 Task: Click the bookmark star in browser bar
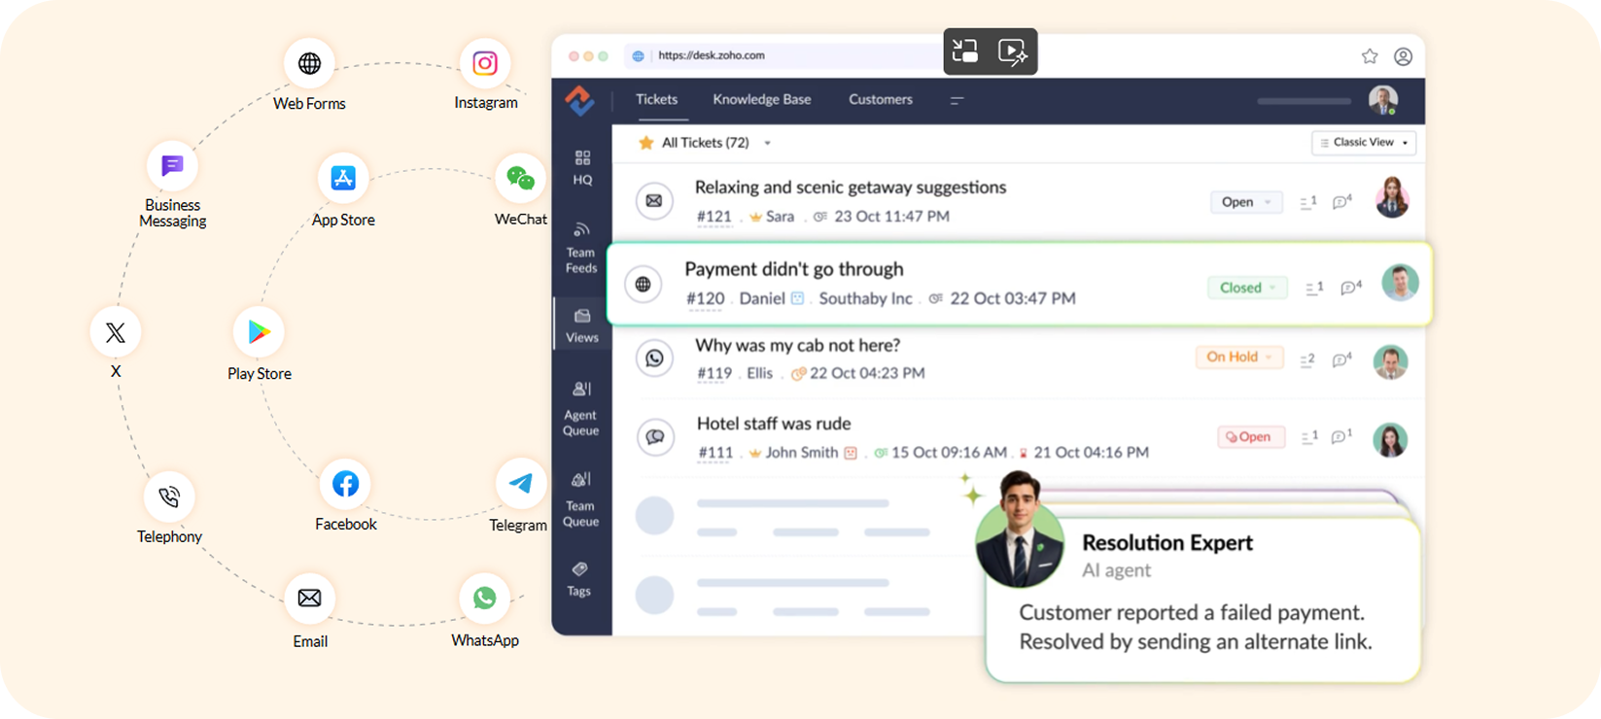pos(1370,56)
